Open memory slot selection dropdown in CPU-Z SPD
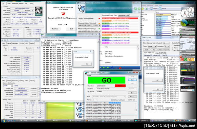The image size is (197, 129). coord(8,86)
